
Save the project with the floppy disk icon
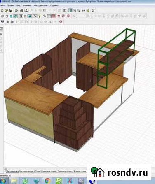tap(11, 10)
